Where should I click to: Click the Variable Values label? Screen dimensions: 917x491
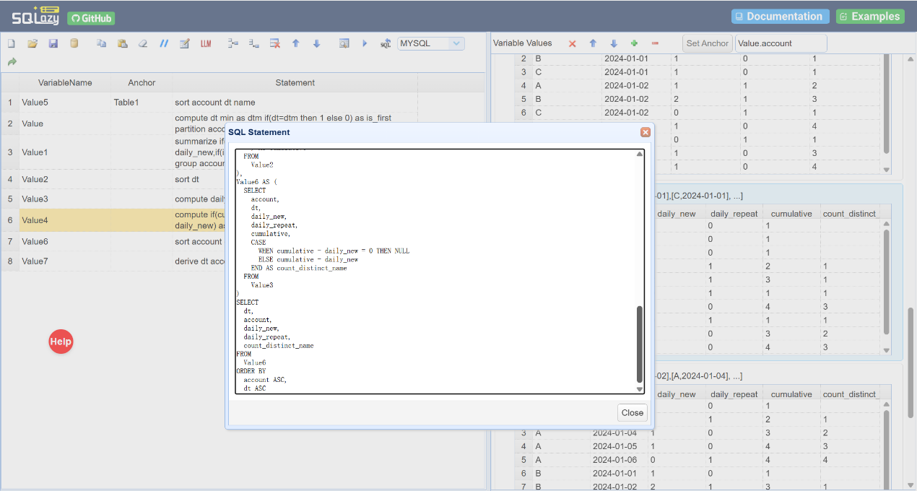(522, 43)
